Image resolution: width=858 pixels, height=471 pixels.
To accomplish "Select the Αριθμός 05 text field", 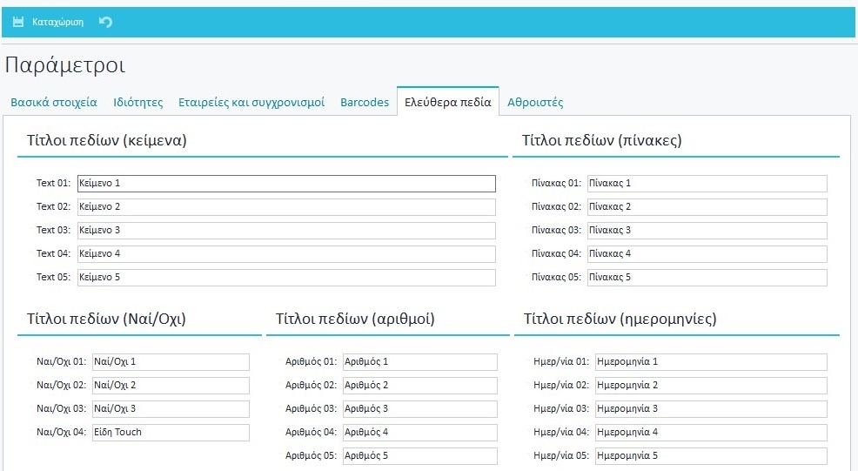I will coord(419,456).
